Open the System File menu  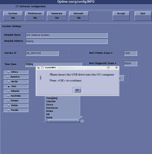[x=13, y=16]
